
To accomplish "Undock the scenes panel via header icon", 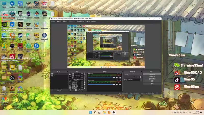I will 67,72.
